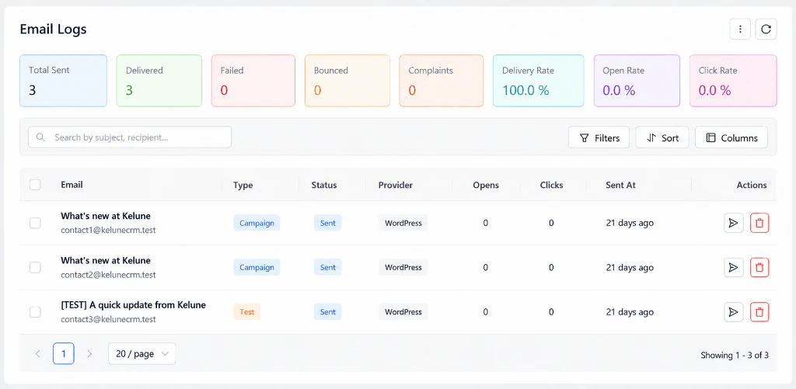This screenshot has height=389, width=796.
Task: Open the contact2 "What's new at Kelune" subject
Action: pyautogui.click(x=106, y=261)
